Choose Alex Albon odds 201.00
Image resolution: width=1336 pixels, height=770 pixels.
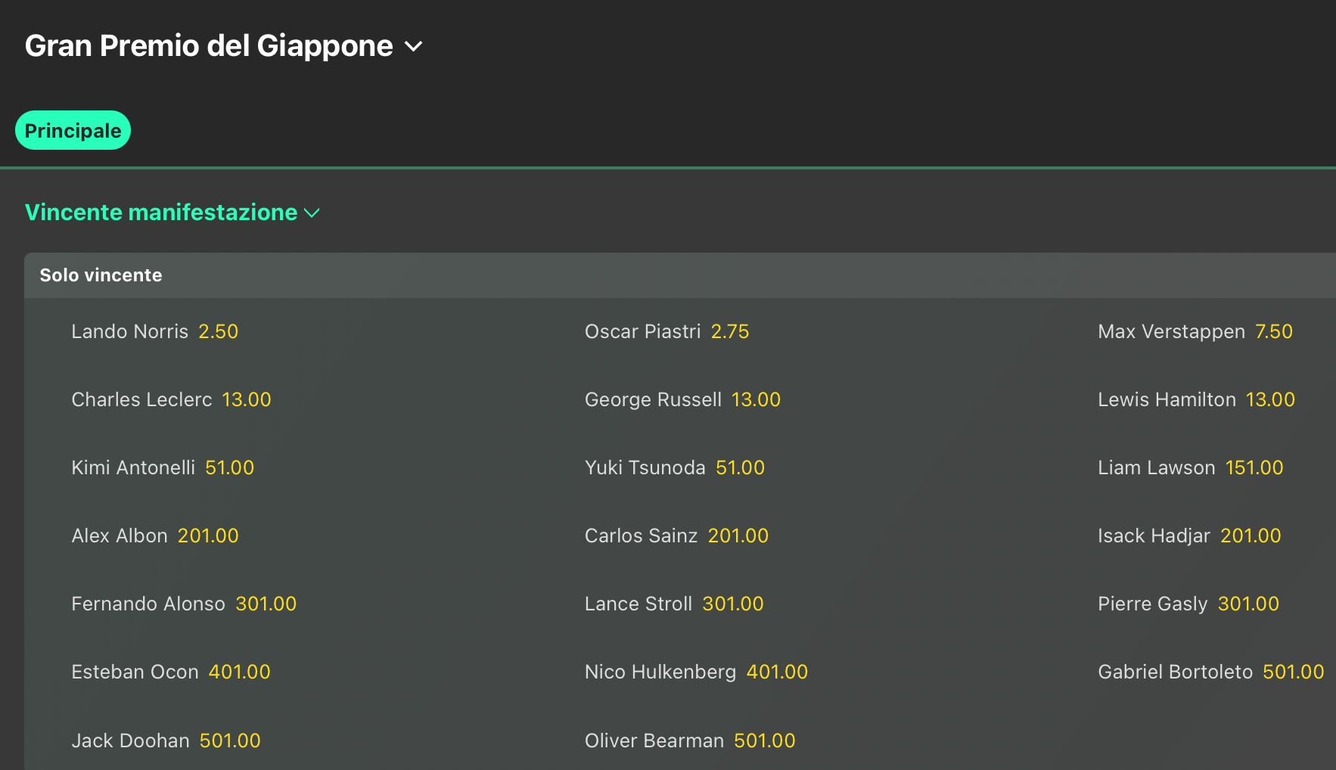[208, 536]
